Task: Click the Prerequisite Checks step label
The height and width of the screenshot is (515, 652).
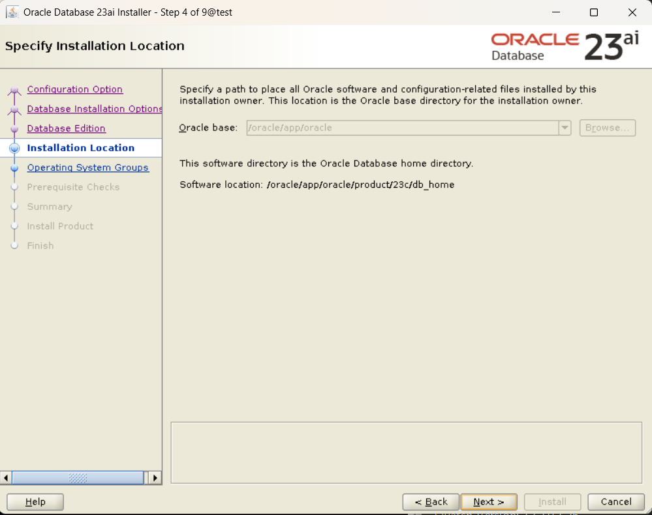Action: [x=73, y=187]
